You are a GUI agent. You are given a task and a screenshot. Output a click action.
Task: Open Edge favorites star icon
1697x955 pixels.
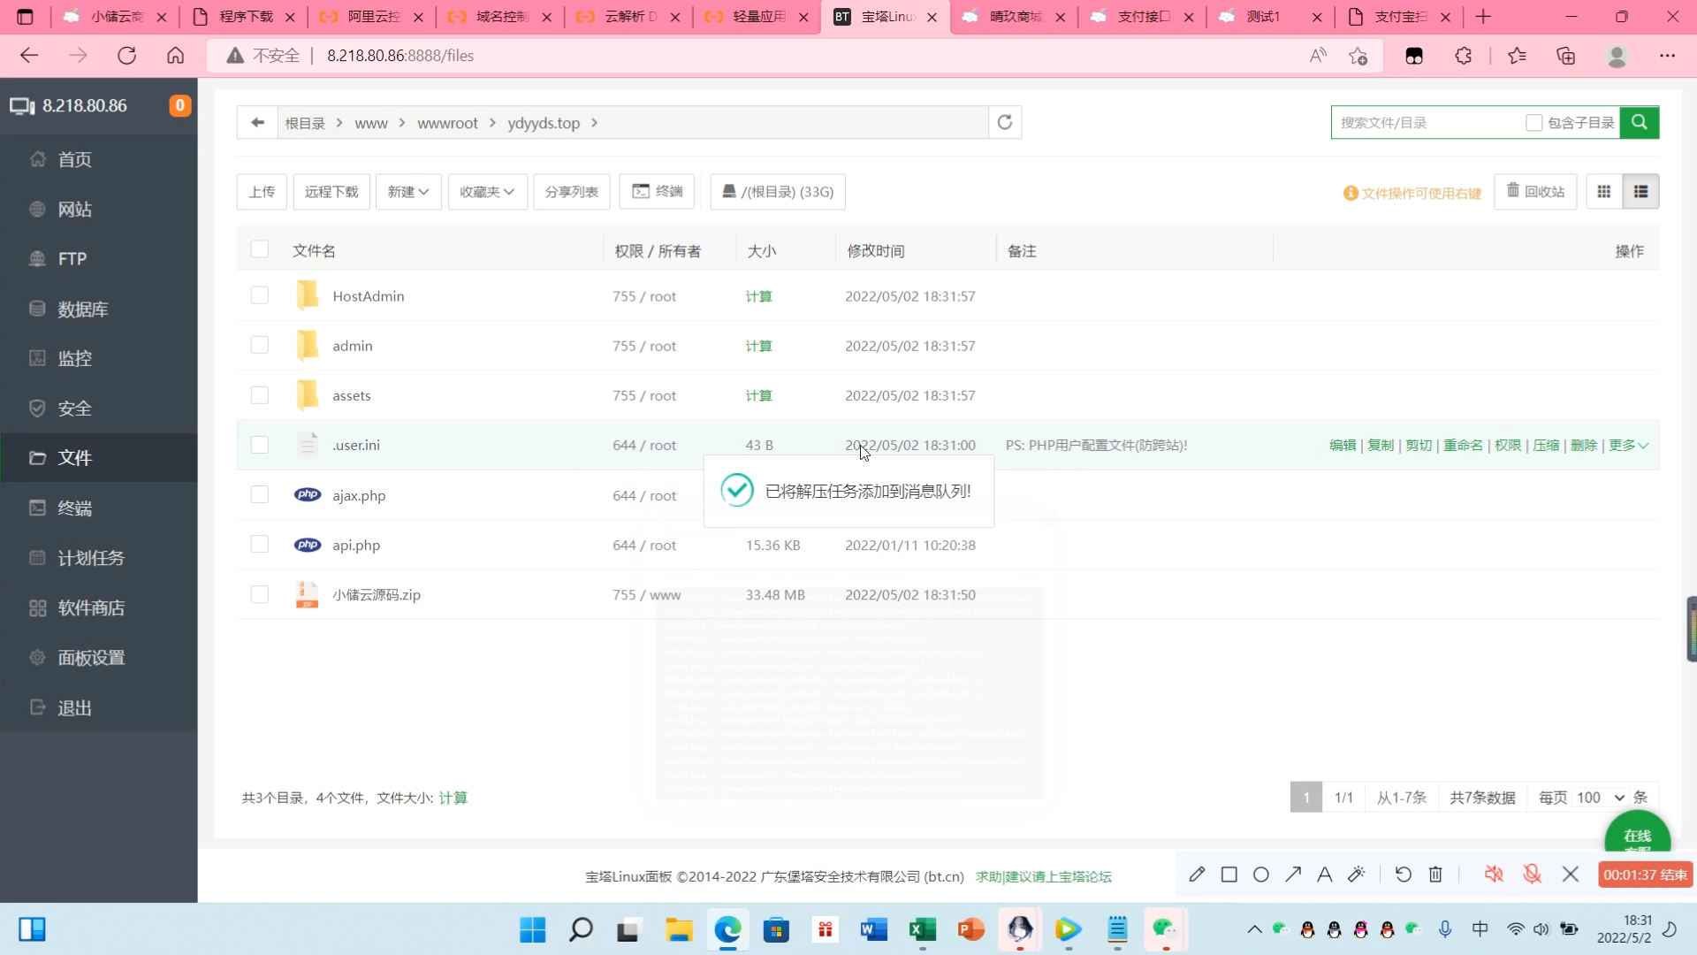pyautogui.click(x=1518, y=56)
